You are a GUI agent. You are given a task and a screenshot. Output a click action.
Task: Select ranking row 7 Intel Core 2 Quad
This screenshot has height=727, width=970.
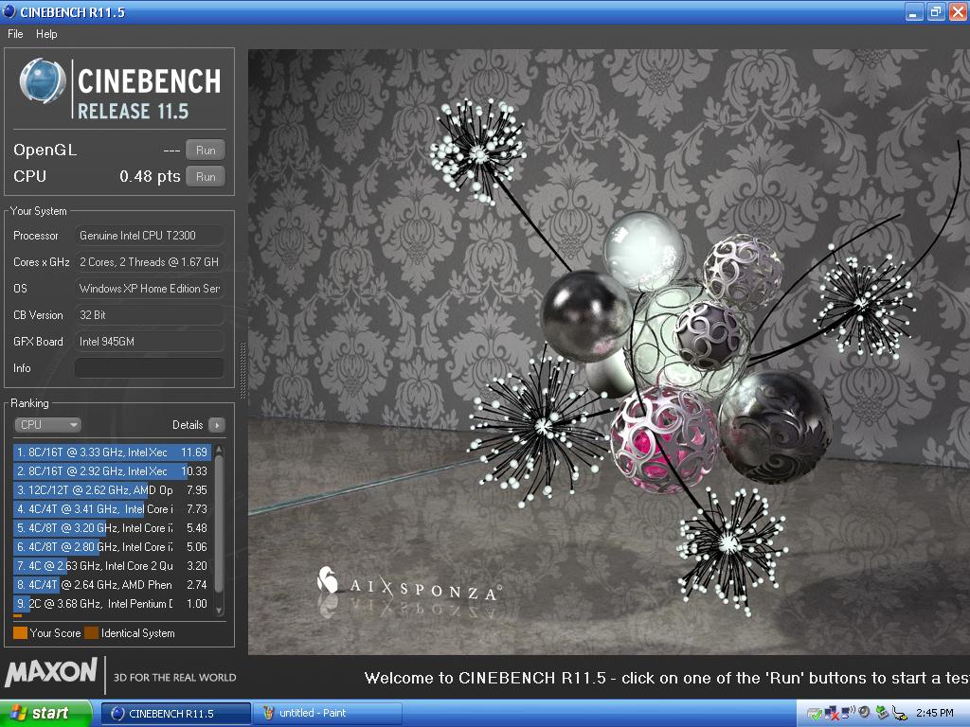pos(112,566)
